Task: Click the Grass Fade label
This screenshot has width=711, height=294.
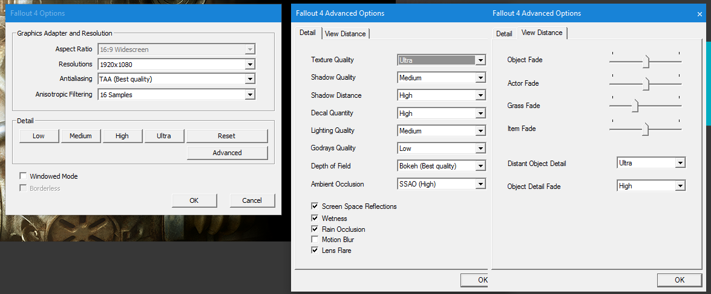Action: [x=524, y=106]
